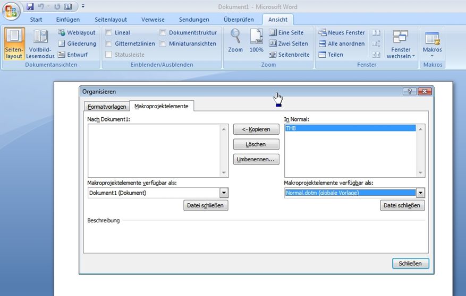Click view side by side icon
This screenshot has width=466, height=296.
(376, 33)
